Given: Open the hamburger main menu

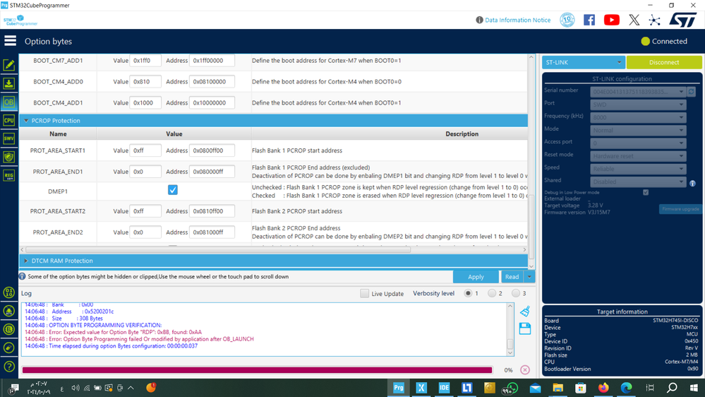Looking at the screenshot, I should pyautogui.click(x=10, y=41).
